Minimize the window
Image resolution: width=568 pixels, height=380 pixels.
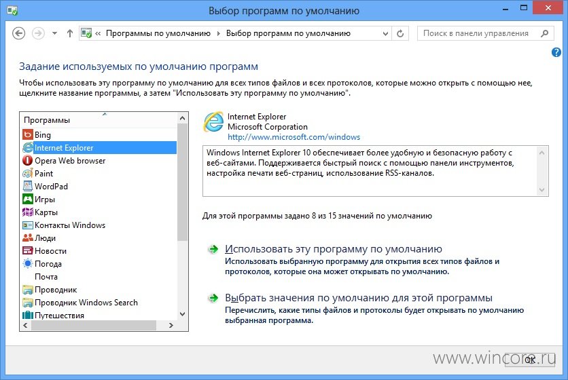pyautogui.click(x=505, y=9)
